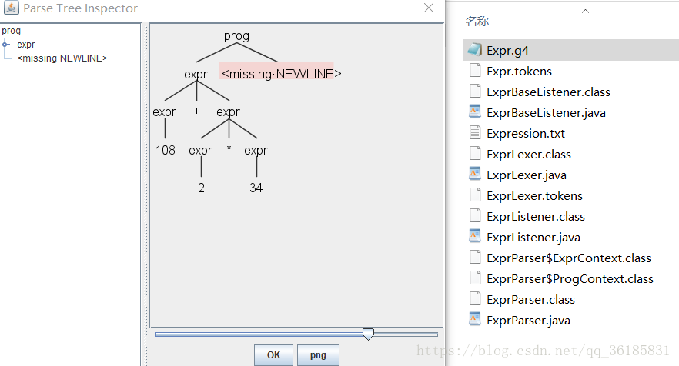Viewport: 679px width, 366px height.
Task: Click the 名称 column header in file list
Action: click(477, 21)
